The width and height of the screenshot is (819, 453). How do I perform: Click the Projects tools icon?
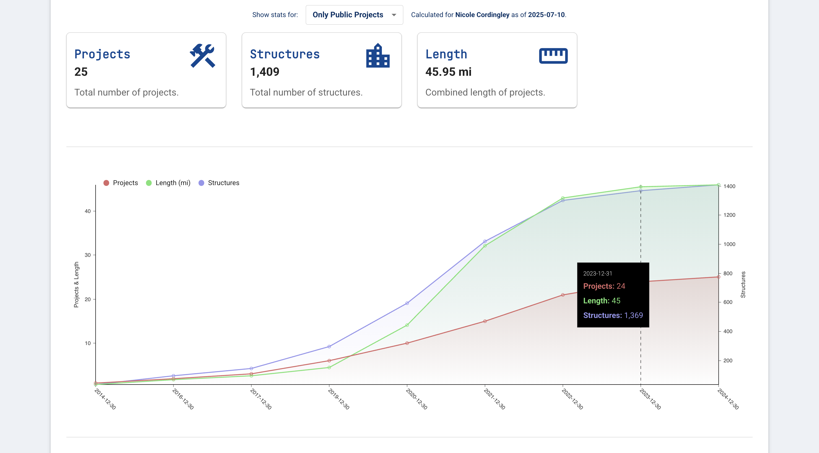203,56
